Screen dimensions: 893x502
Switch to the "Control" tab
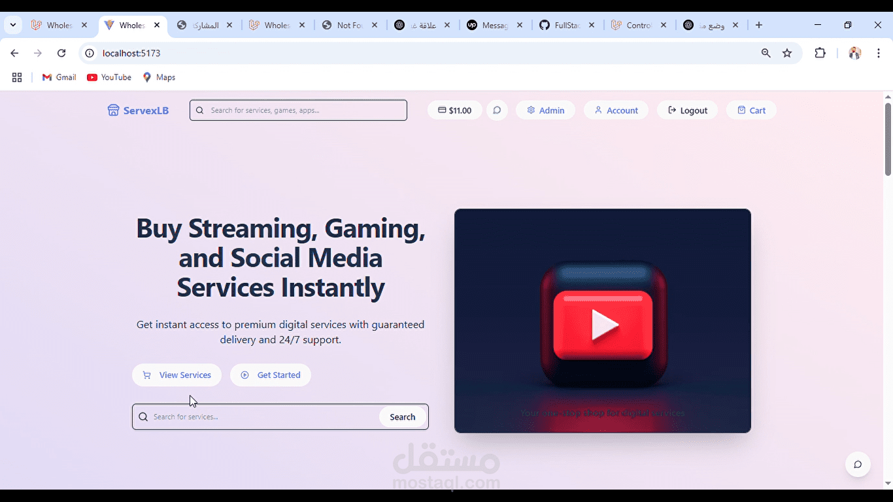(x=639, y=25)
